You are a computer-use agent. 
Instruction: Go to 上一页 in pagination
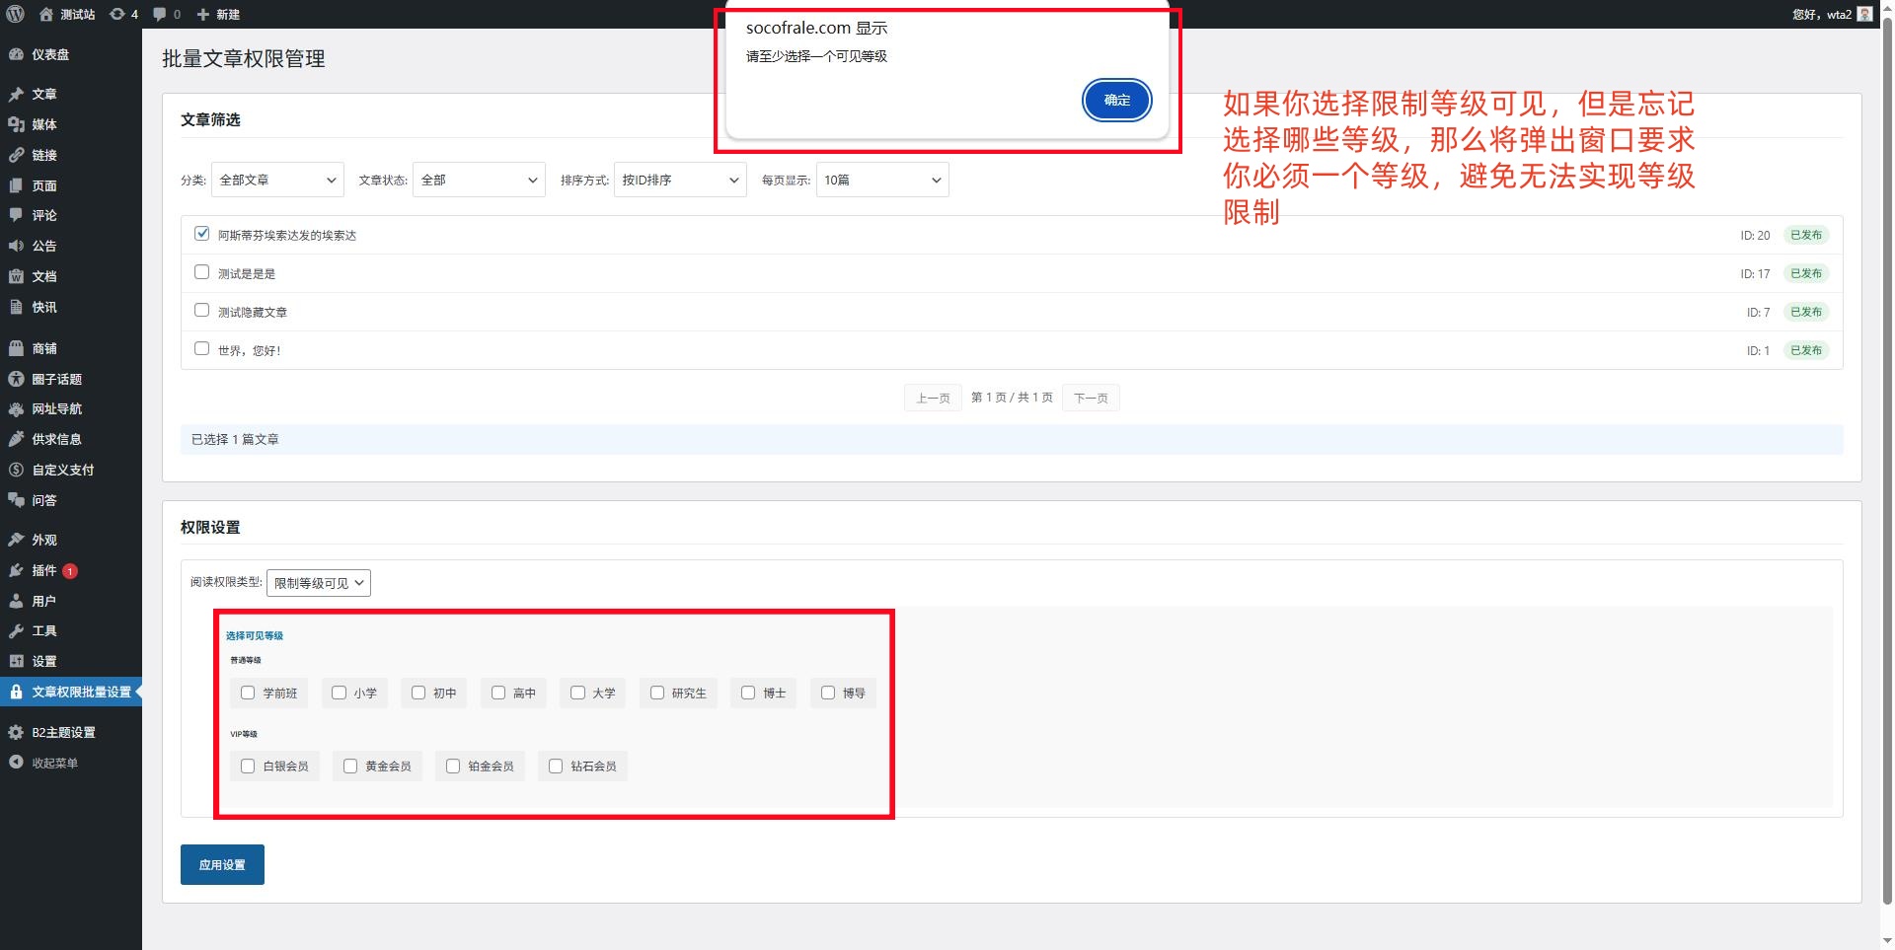pyautogui.click(x=933, y=398)
